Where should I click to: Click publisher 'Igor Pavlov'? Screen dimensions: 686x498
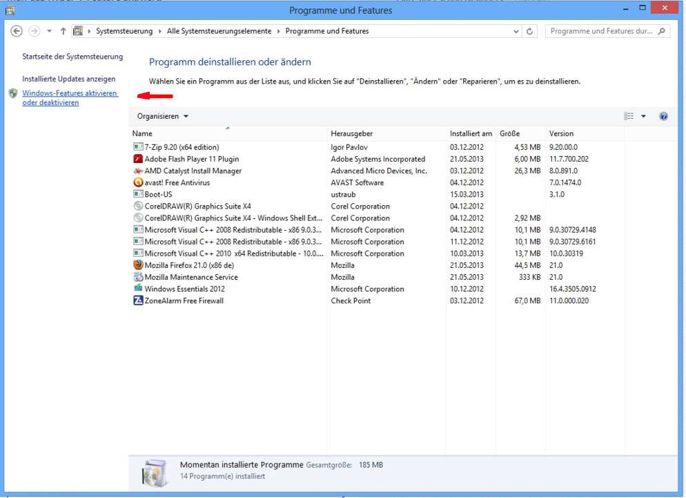click(x=349, y=147)
